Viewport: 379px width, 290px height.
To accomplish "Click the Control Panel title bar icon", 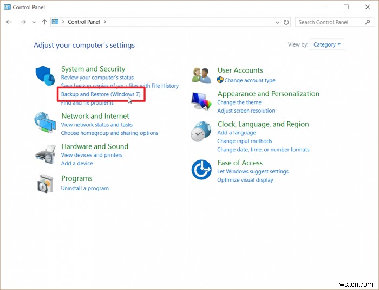I will (7, 7).
